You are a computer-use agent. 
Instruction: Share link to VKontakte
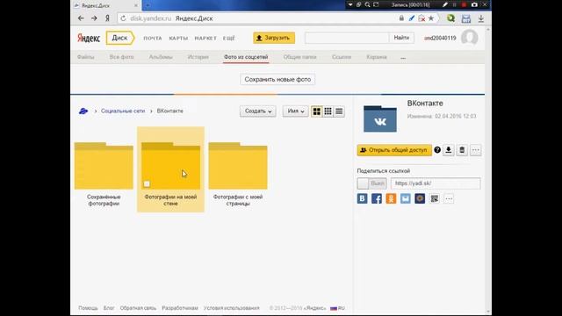click(x=363, y=198)
